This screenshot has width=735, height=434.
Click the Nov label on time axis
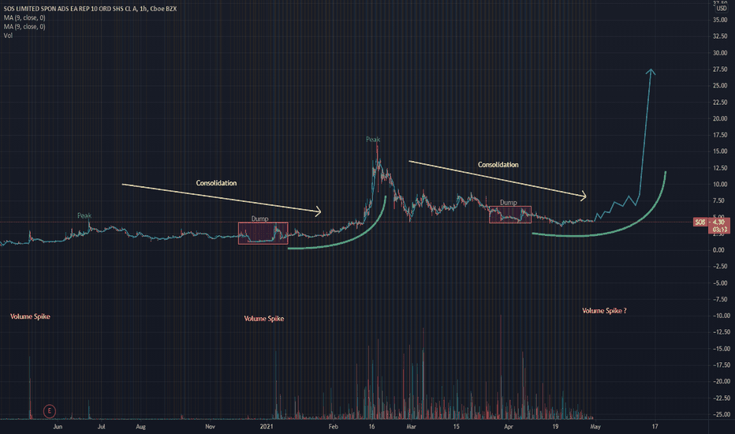point(210,426)
